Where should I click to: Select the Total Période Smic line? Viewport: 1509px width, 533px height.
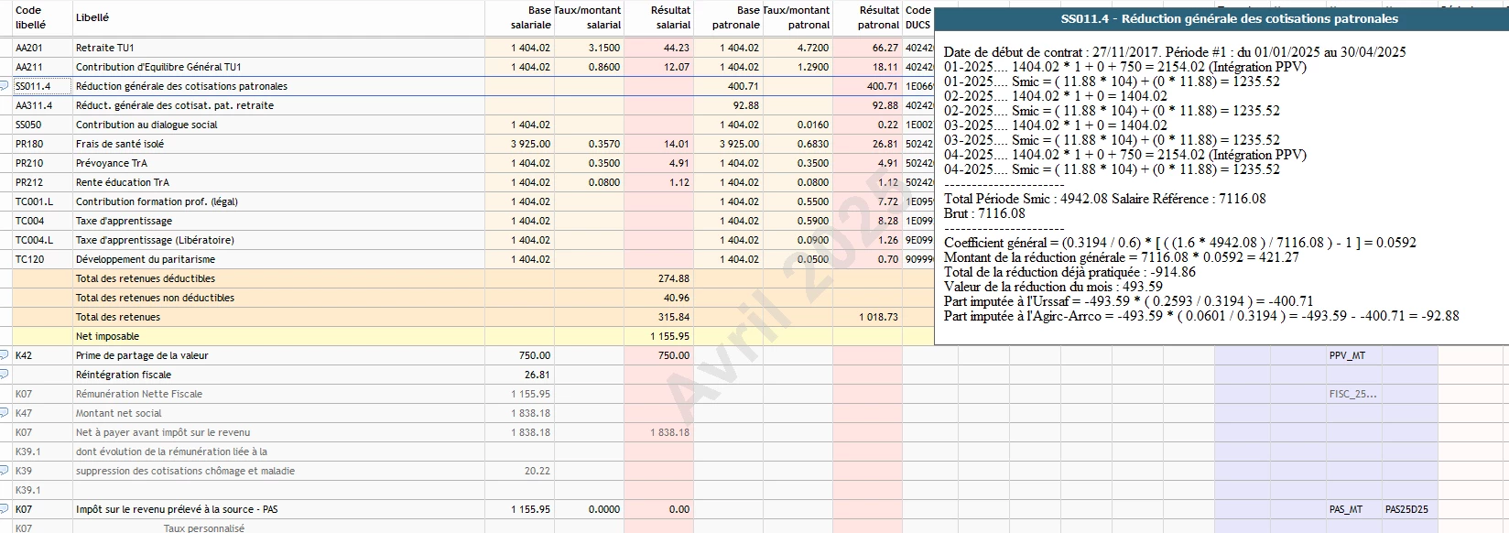[x=1105, y=199]
